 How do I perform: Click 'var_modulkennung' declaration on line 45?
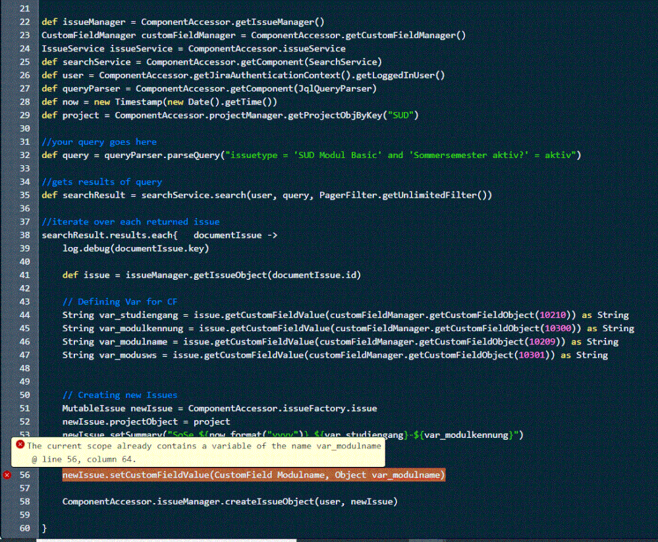tap(141, 329)
